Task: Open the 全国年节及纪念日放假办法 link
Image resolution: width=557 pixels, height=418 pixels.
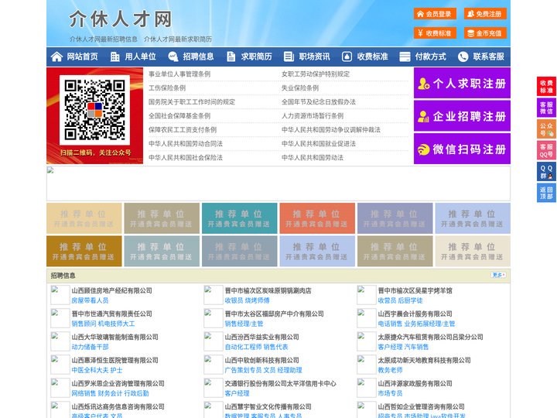Action: (x=319, y=101)
